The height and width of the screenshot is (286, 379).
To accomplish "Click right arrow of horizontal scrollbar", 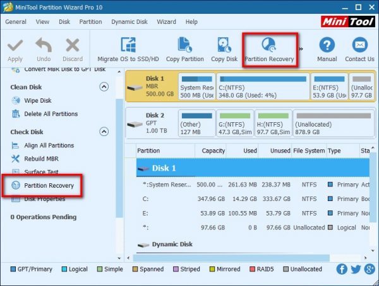I will coord(366,258).
